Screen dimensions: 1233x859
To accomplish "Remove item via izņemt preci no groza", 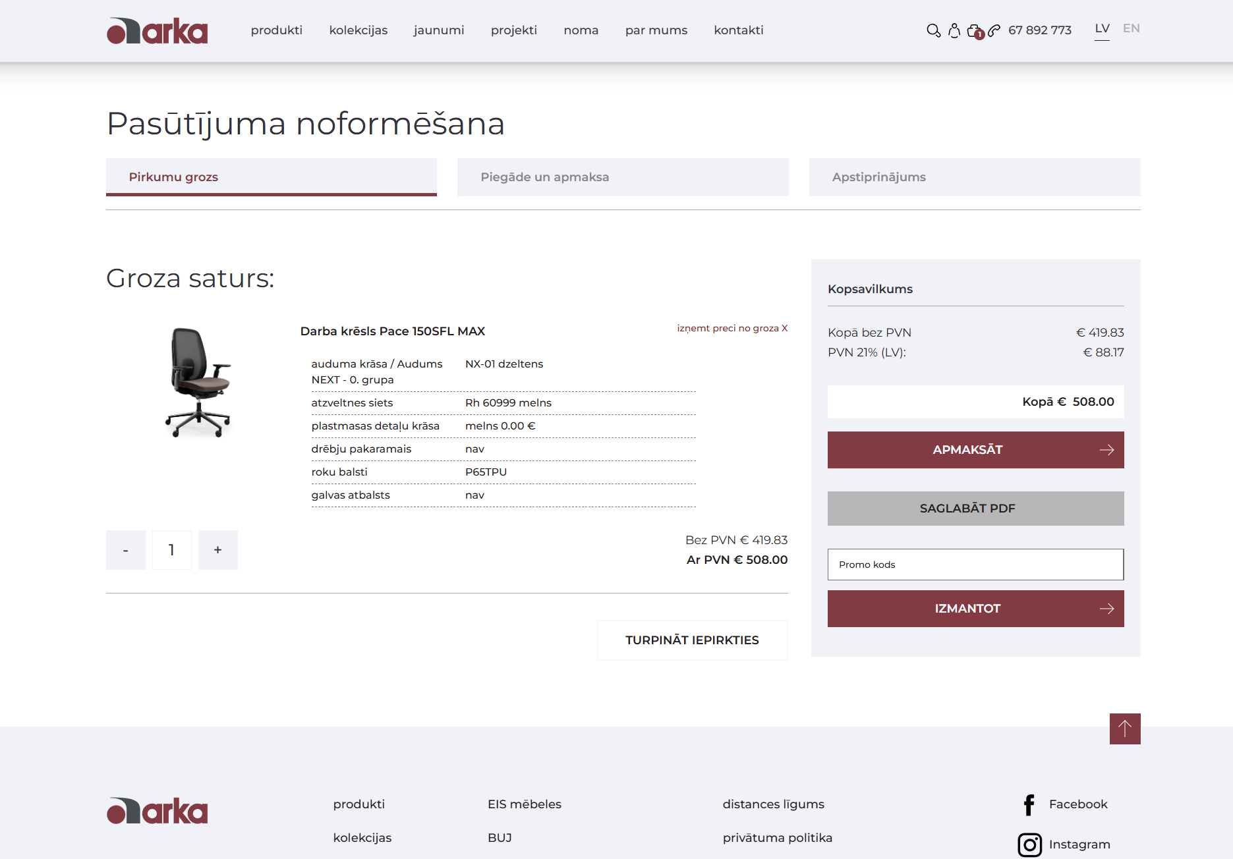I will click(731, 328).
